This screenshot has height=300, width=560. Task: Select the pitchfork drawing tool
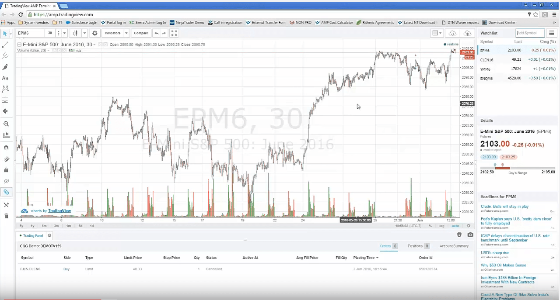(5, 56)
